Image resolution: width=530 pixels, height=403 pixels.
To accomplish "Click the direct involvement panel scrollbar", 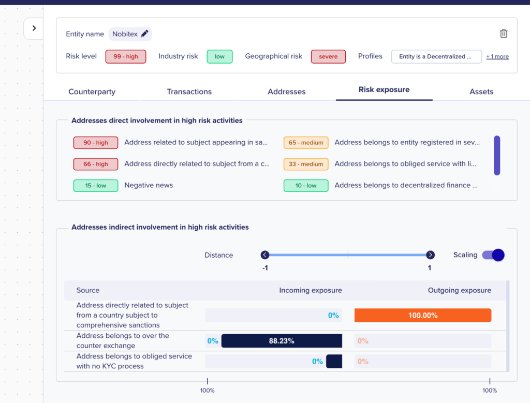I will 497,155.
